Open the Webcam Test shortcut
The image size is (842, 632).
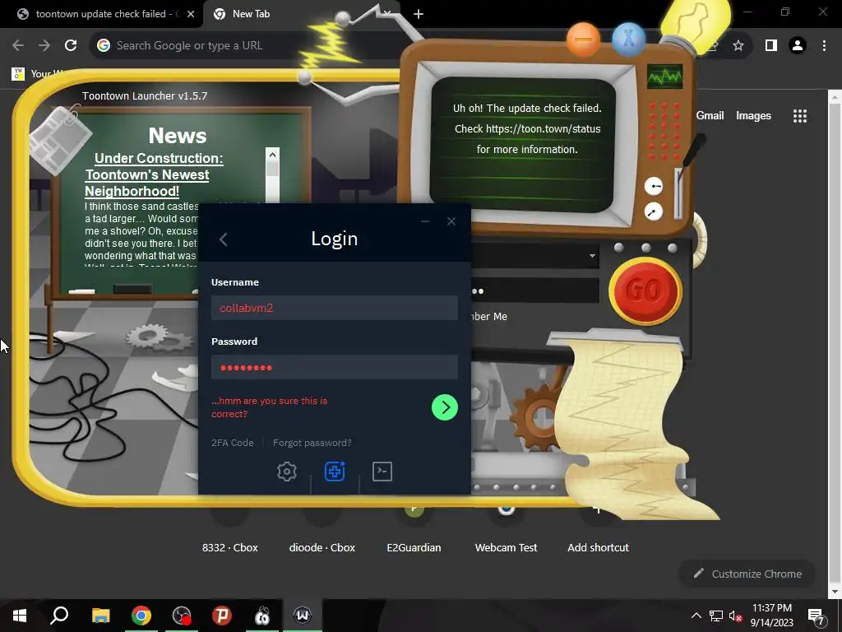click(x=506, y=547)
